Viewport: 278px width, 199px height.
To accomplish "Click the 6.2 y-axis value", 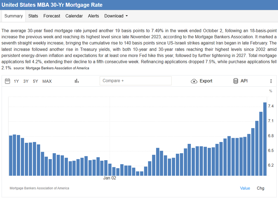I will point(271,165).
